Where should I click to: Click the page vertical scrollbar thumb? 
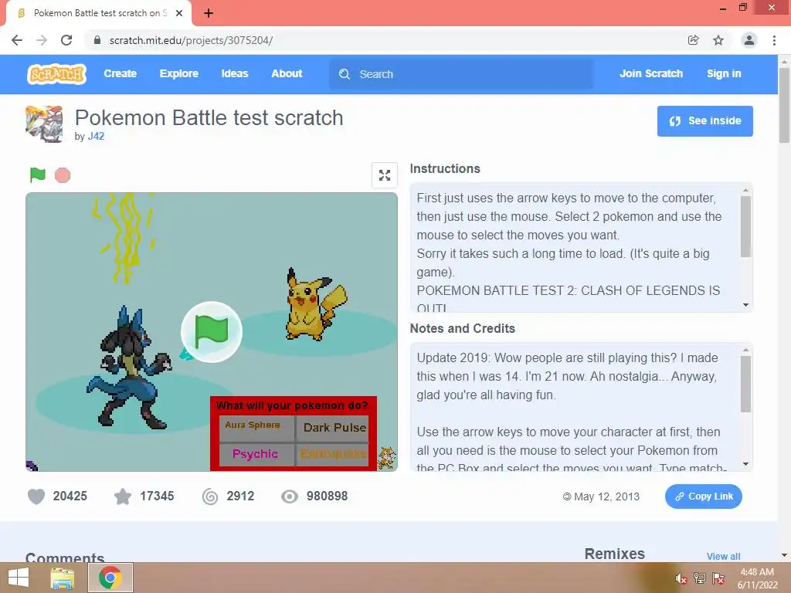click(x=784, y=105)
